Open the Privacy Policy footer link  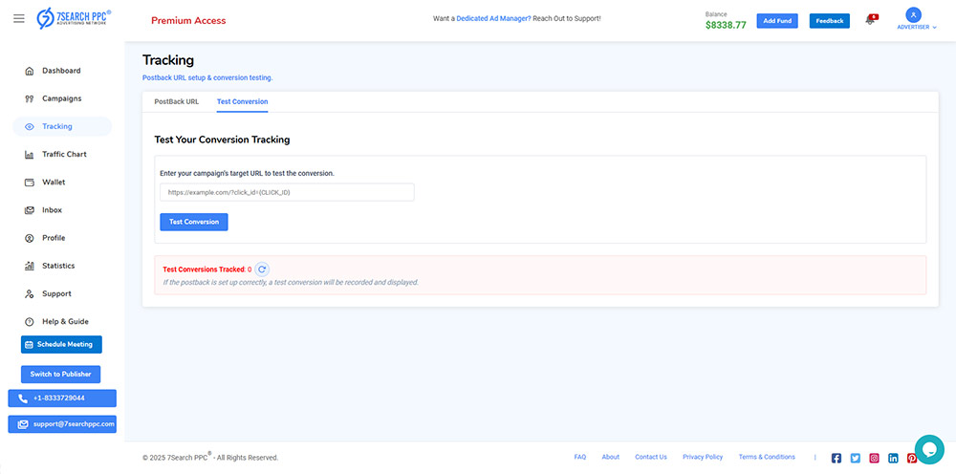click(703, 457)
